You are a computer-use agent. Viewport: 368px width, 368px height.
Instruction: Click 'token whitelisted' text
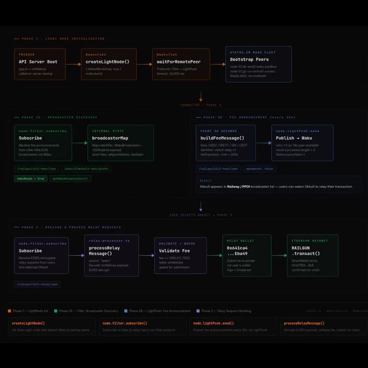[171, 262]
